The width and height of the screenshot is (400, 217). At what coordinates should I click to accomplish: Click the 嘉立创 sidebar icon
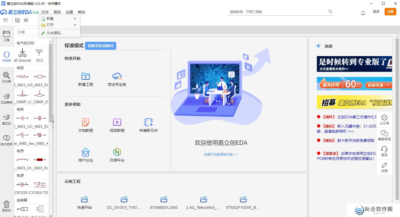pyautogui.click(x=6, y=120)
